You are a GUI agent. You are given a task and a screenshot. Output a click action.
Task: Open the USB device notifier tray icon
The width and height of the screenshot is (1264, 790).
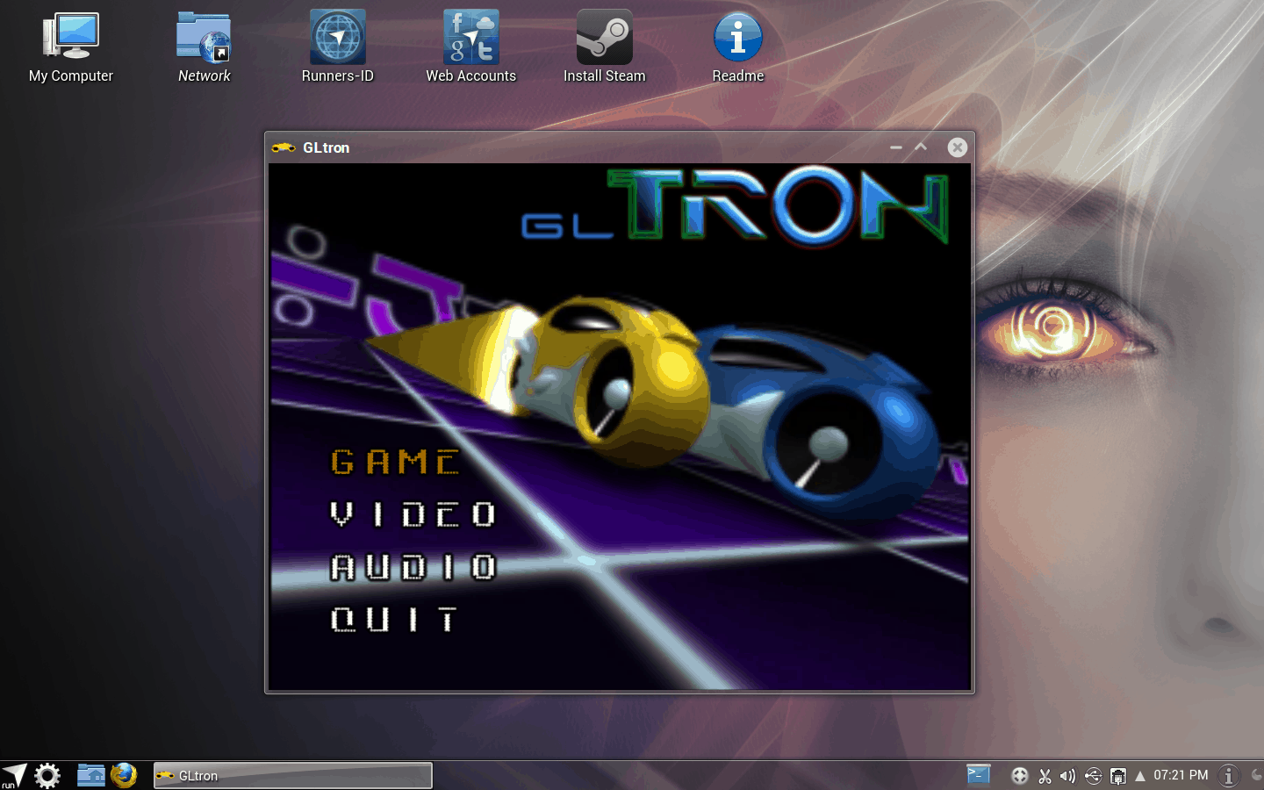click(1093, 776)
